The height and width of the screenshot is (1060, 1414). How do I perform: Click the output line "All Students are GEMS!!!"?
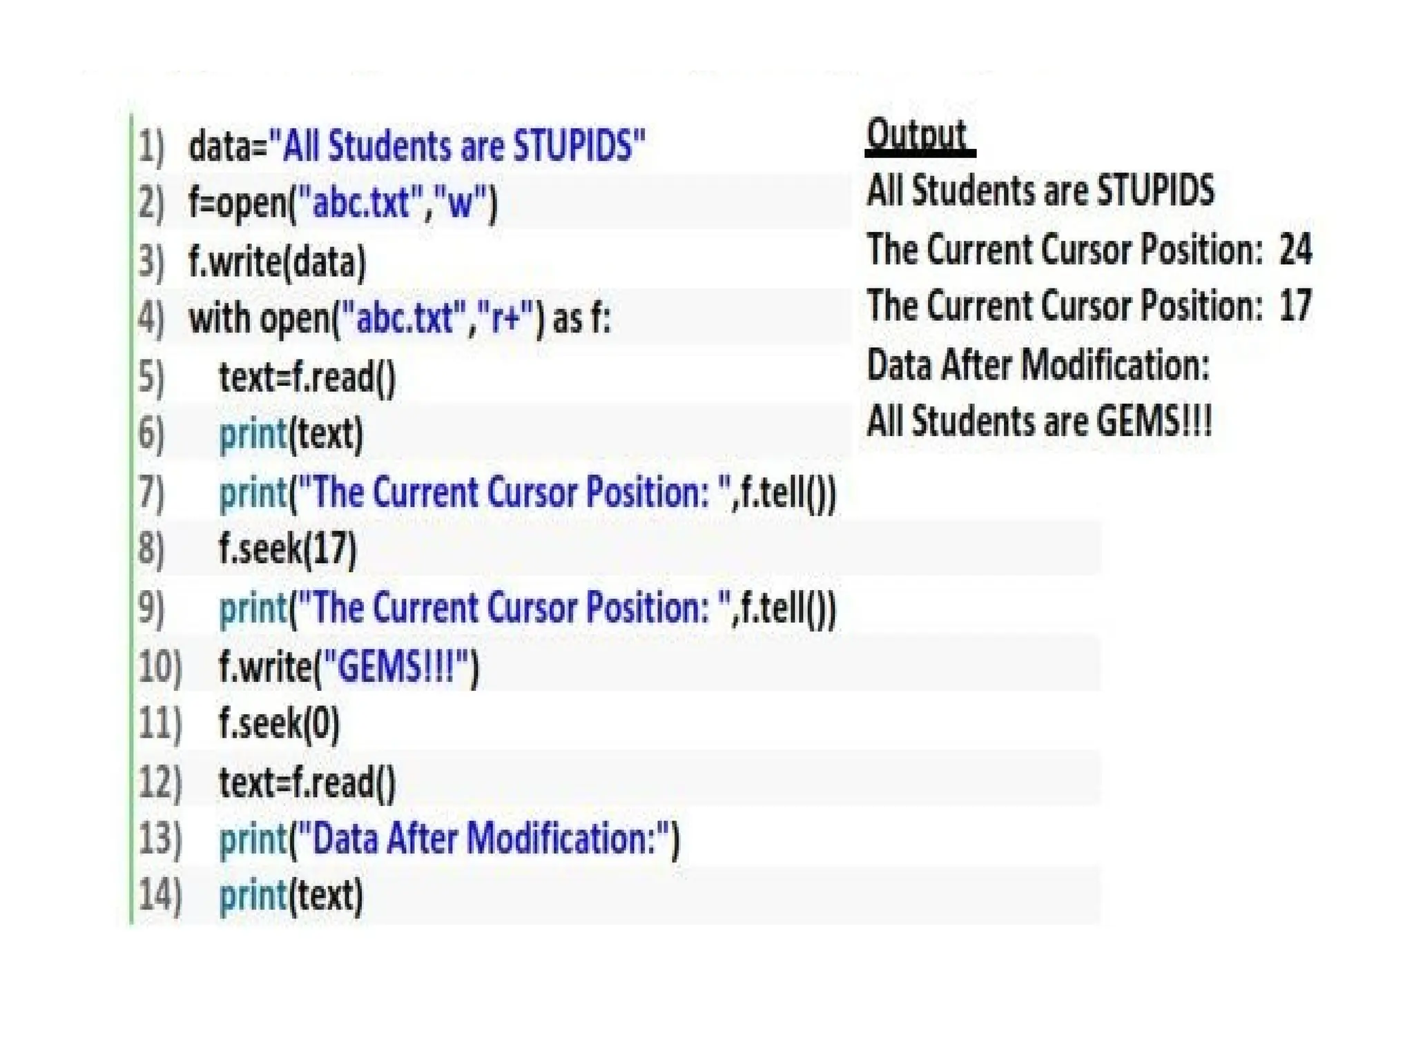point(1038,421)
